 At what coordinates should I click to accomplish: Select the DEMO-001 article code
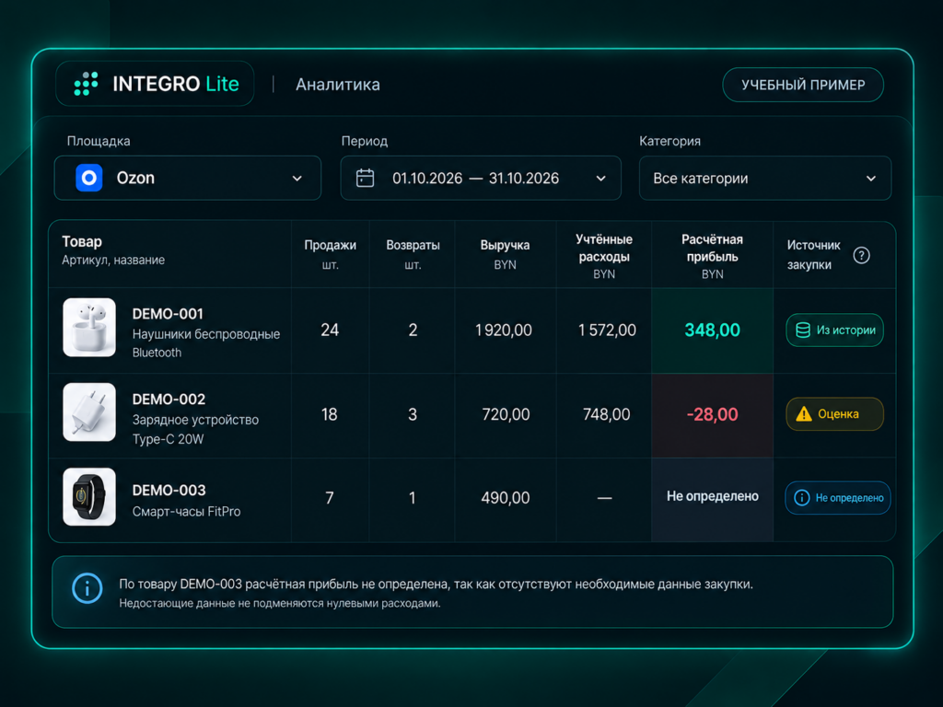click(168, 314)
